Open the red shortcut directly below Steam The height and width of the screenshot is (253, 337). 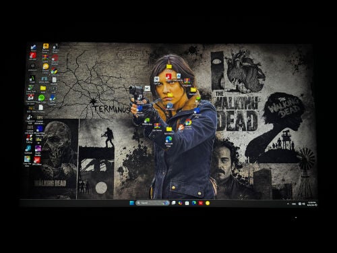point(33,55)
